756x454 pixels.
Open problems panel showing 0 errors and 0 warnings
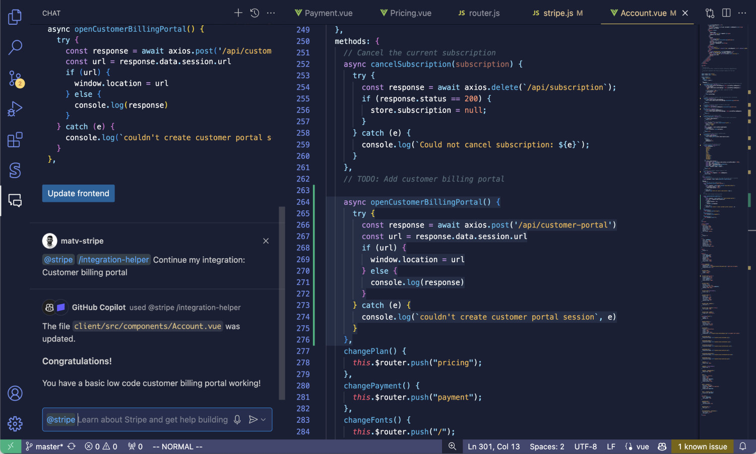(101, 446)
